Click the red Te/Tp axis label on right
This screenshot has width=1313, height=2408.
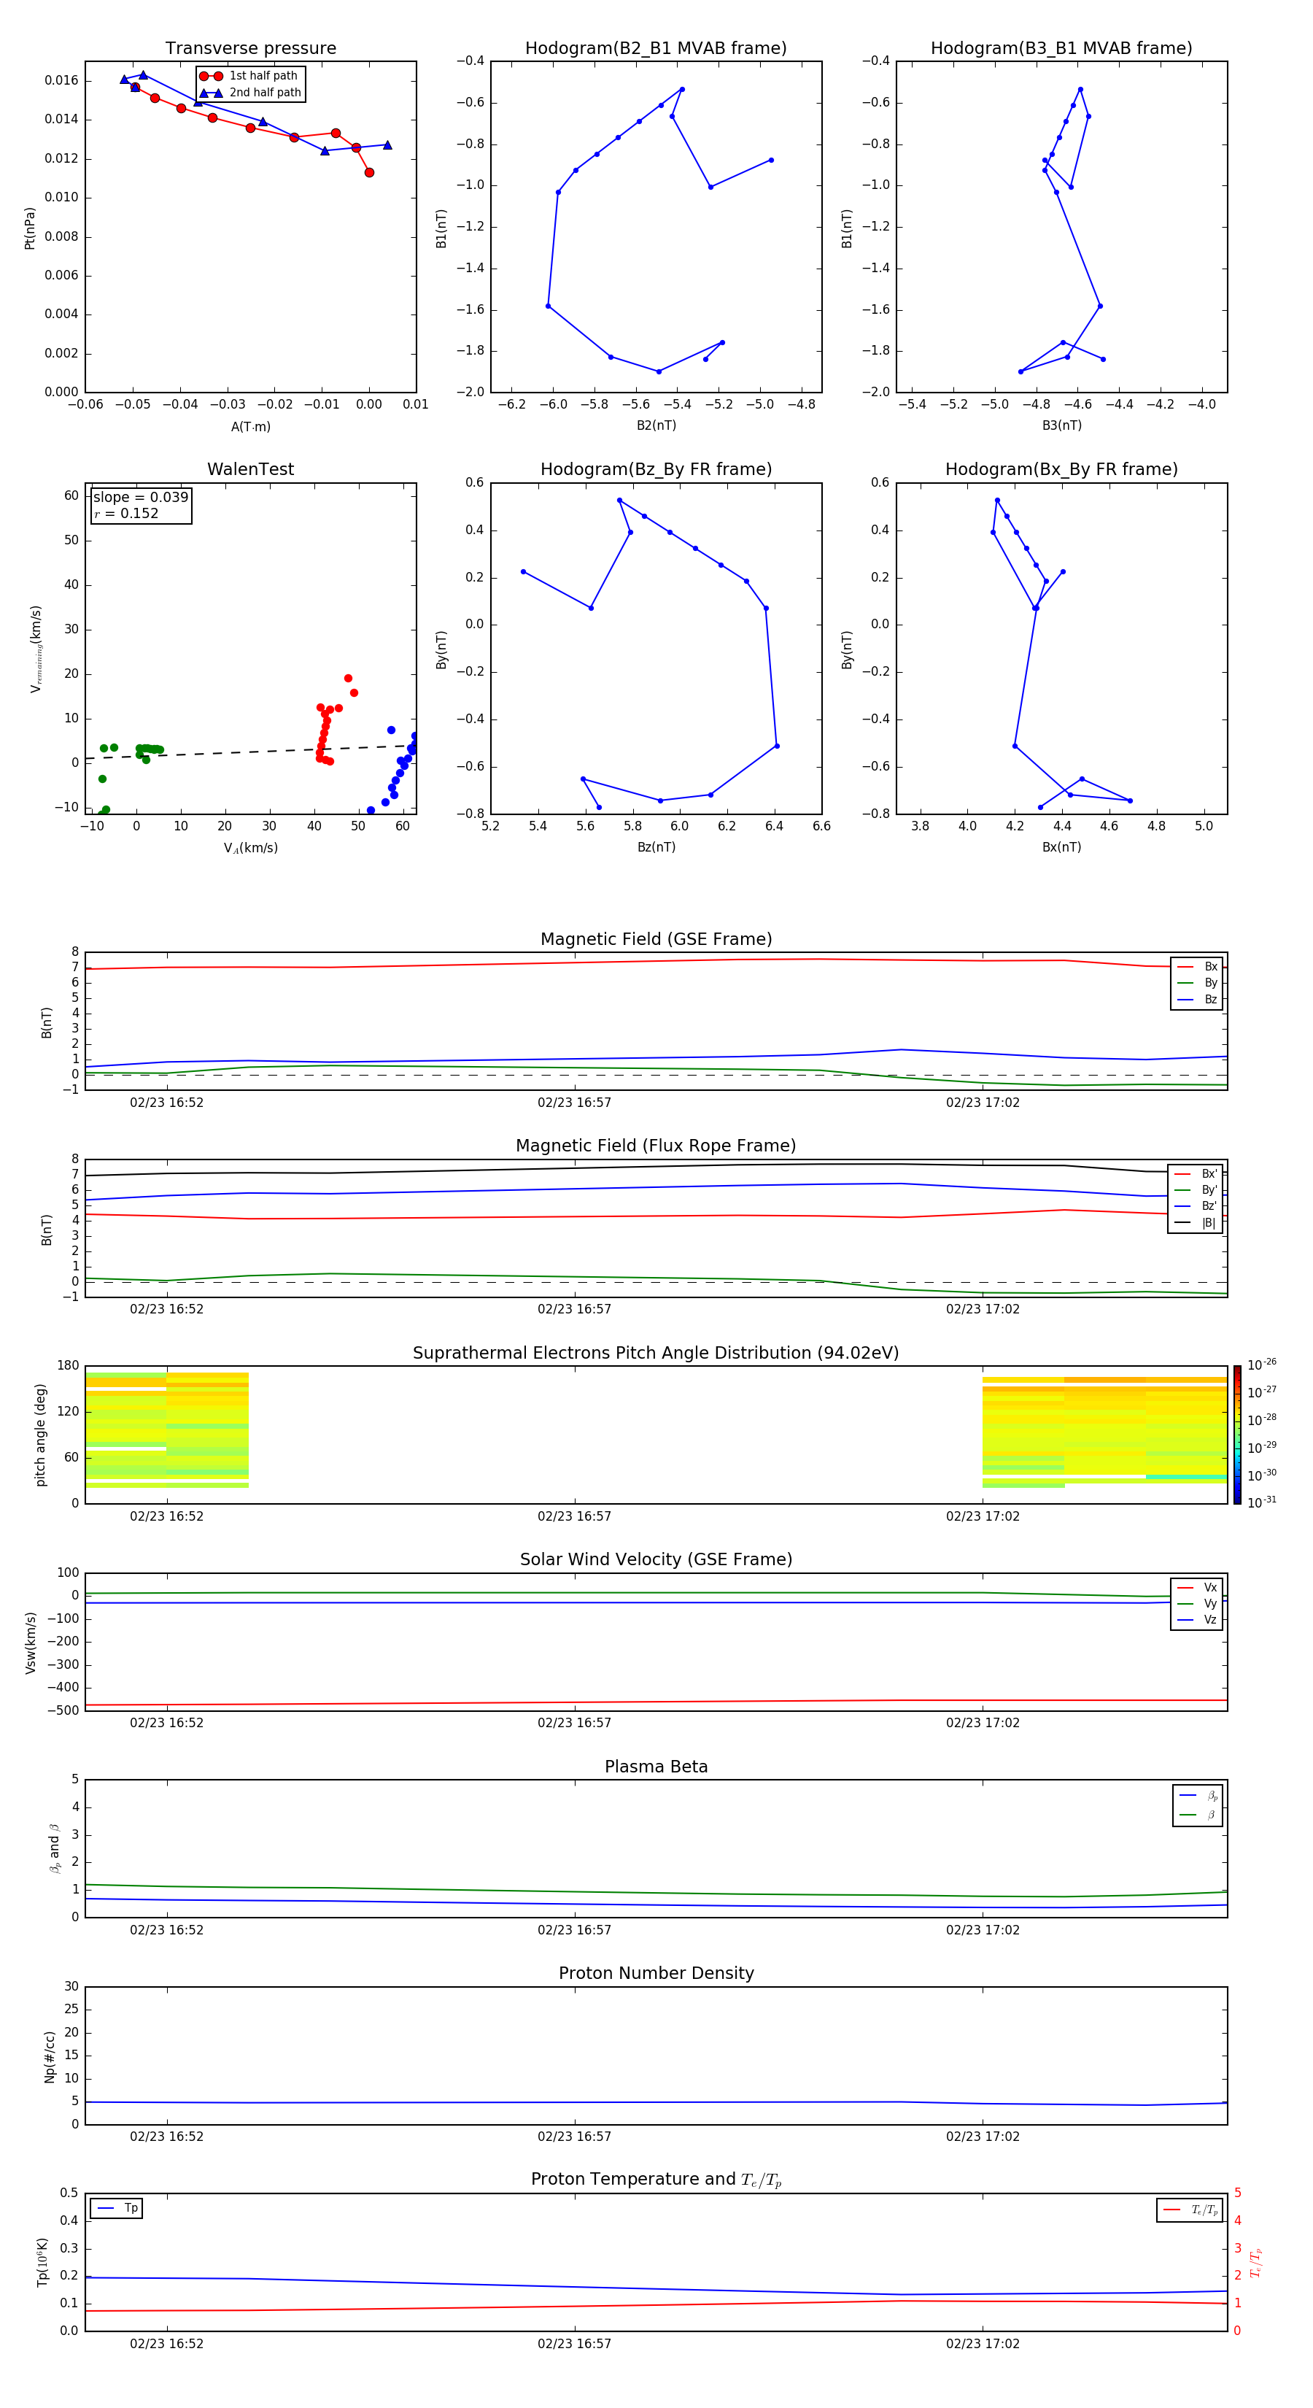click(x=1256, y=2262)
